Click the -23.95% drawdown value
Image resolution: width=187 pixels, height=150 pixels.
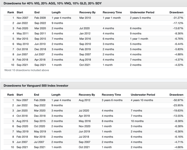pyautogui.click(x=178, y=105)
